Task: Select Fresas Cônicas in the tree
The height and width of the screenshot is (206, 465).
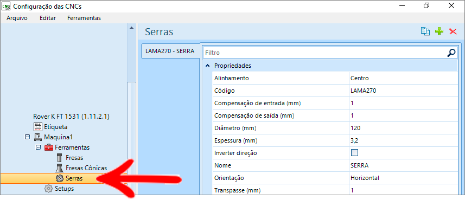Action: pos(86,168)
